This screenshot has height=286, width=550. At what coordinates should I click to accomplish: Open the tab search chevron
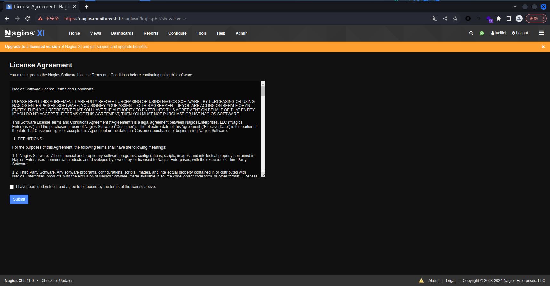[x=515, y=7]
